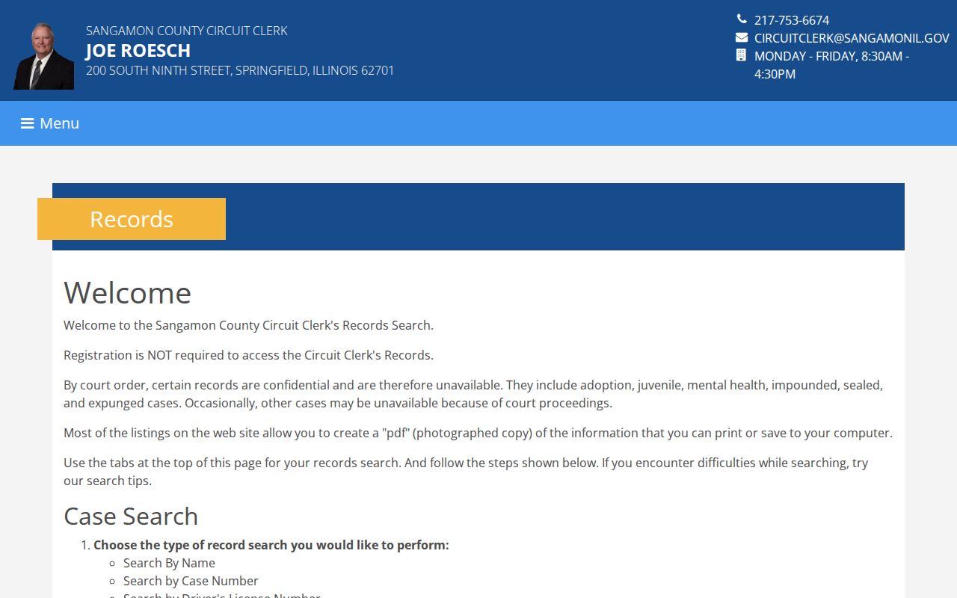Click 'Search by Case Number' list item
Image resolution: width=957 pixels, height=598 pixels.
click(191, 581)
